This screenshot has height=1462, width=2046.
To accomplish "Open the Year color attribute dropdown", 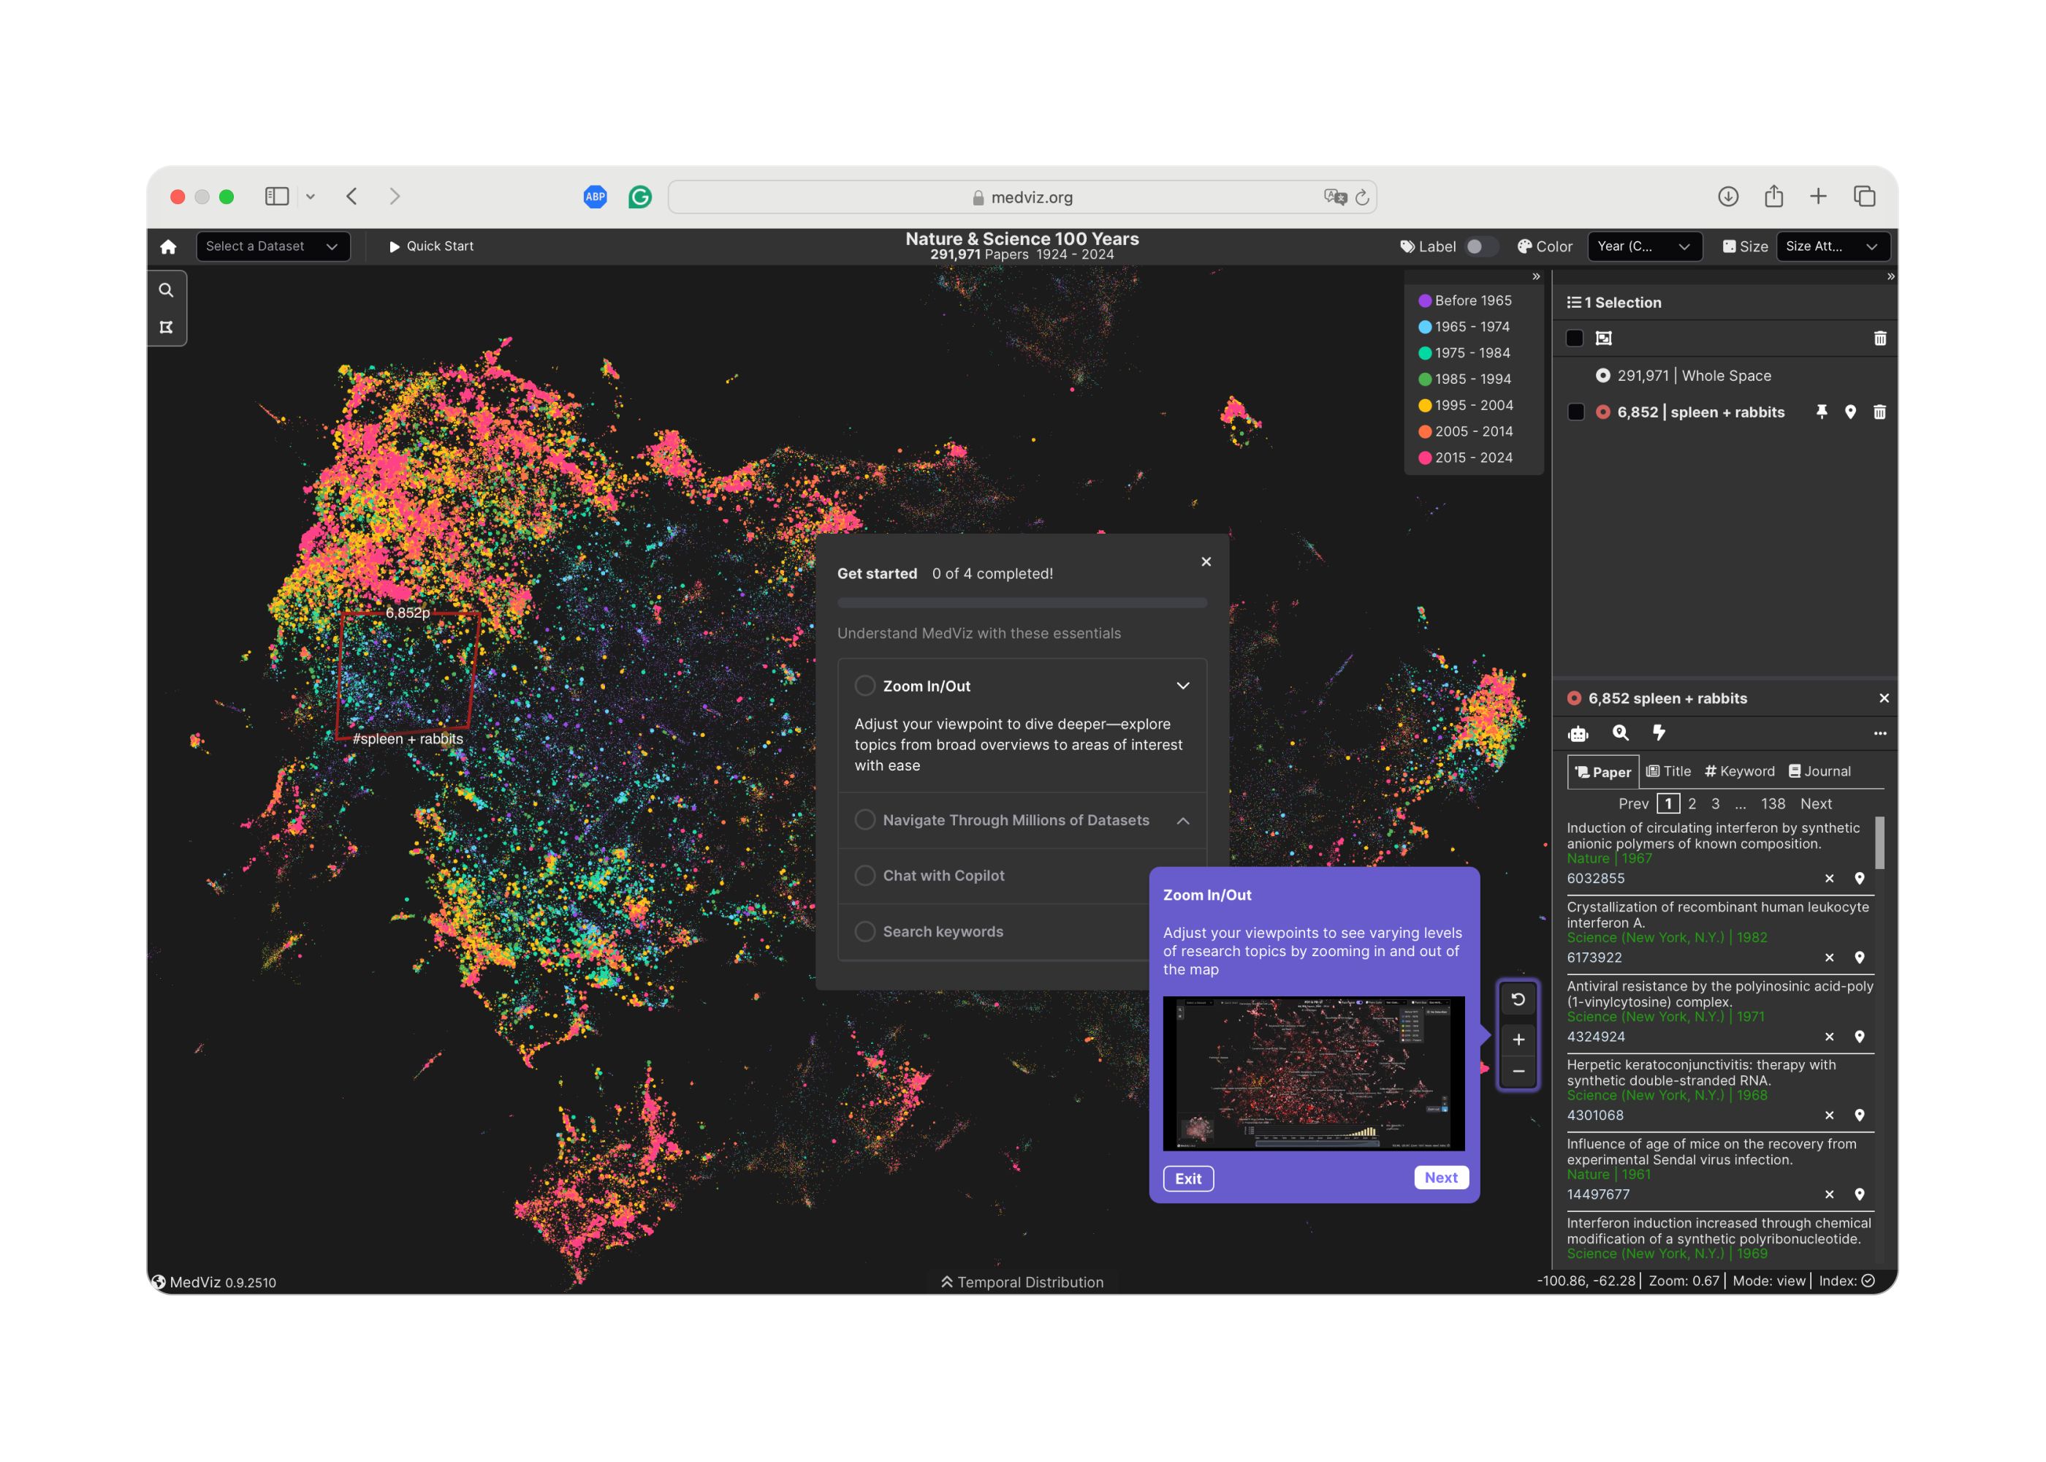I will pos(1644,246).
